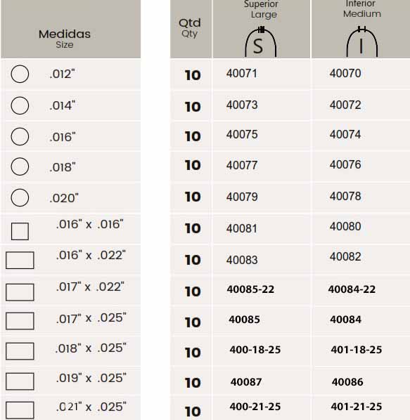Select the round wire icon for .020"
410x420 pixels.
tap(20, 197)
